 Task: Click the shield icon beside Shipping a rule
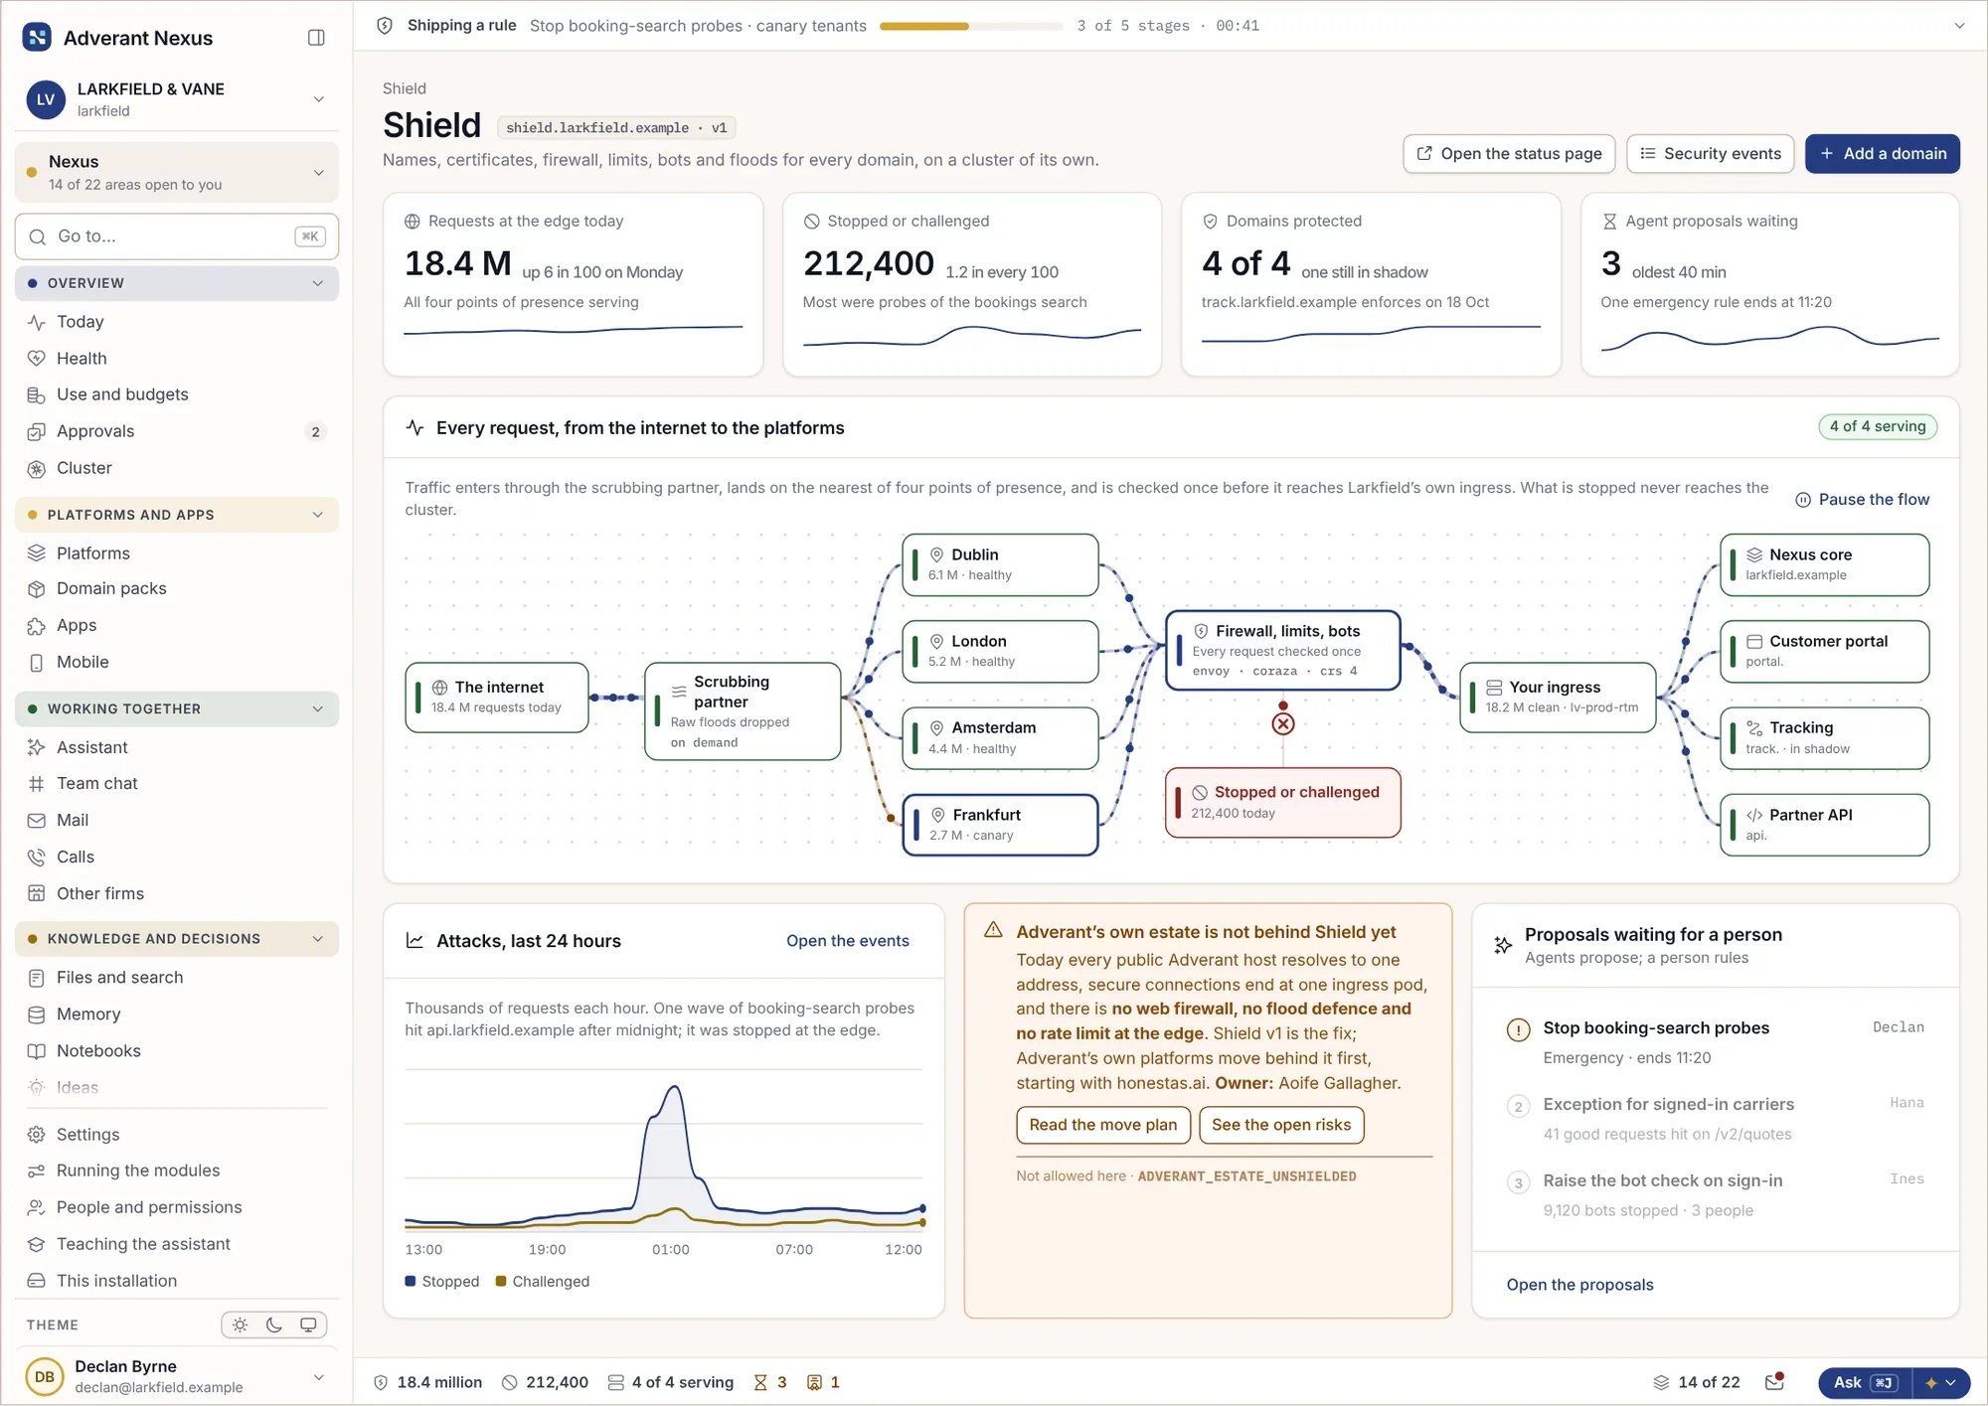point(385,26)
